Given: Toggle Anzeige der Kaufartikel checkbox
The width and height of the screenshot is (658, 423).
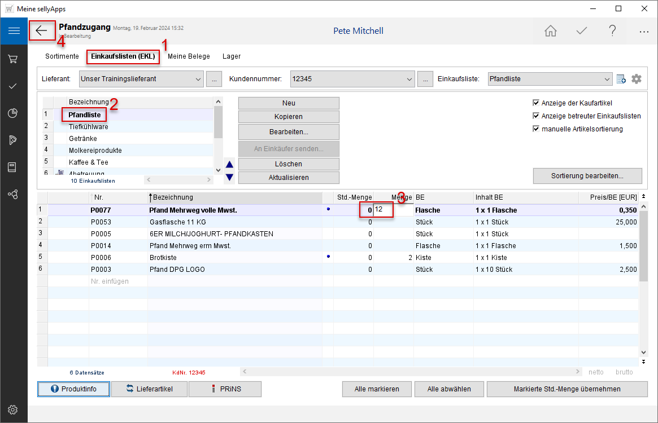Looking at the screenshot, I should tap(536, 103).
